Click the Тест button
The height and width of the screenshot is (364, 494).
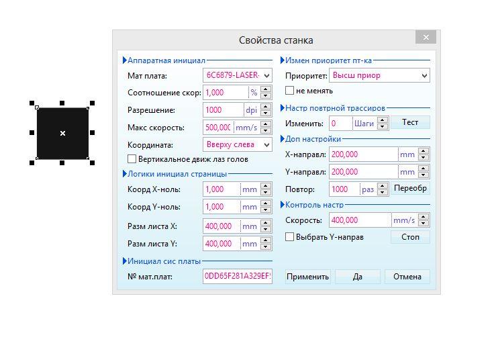coord(410,122)
